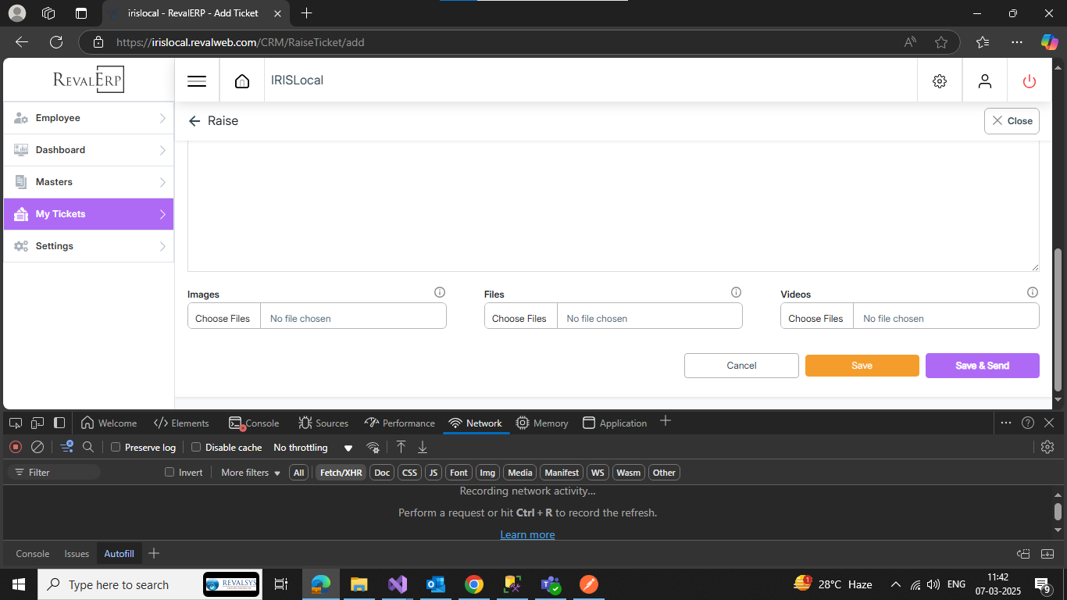Click the red power logout icon
Image resolution: width=1067 pixels, height=600 pixels.
(1030, 81)
